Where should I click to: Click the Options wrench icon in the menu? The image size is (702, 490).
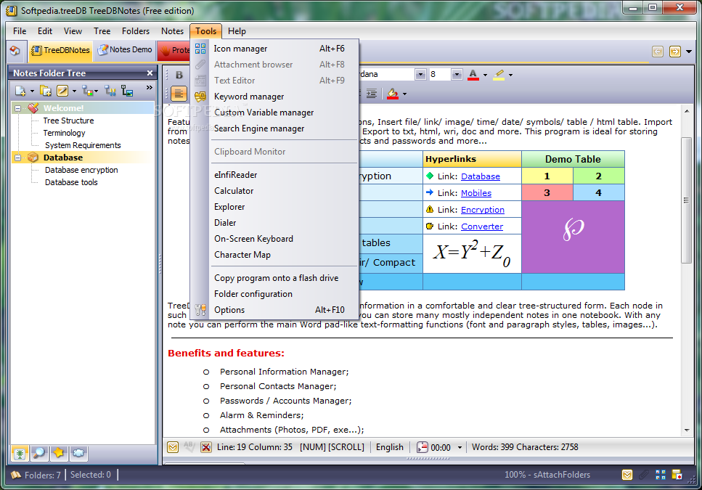point(200,310)
